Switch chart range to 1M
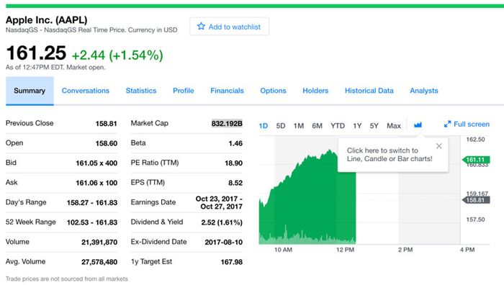The height and width of the screenshot is (285, 504). [x=299, y=126]
